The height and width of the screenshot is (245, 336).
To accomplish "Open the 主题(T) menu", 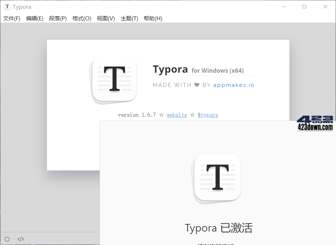I will point(129,18).
